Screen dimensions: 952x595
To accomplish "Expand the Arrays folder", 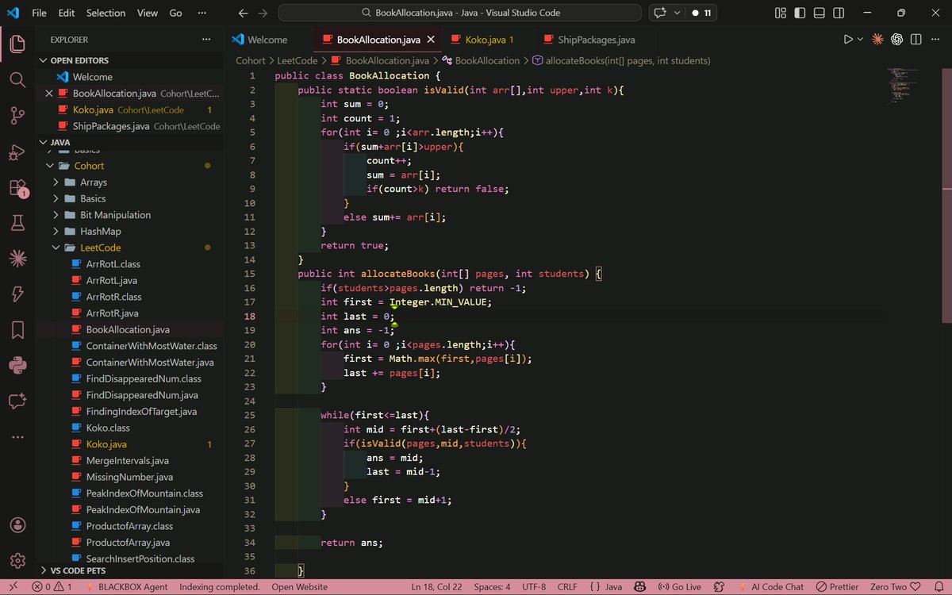I will (x=94, y=182).
